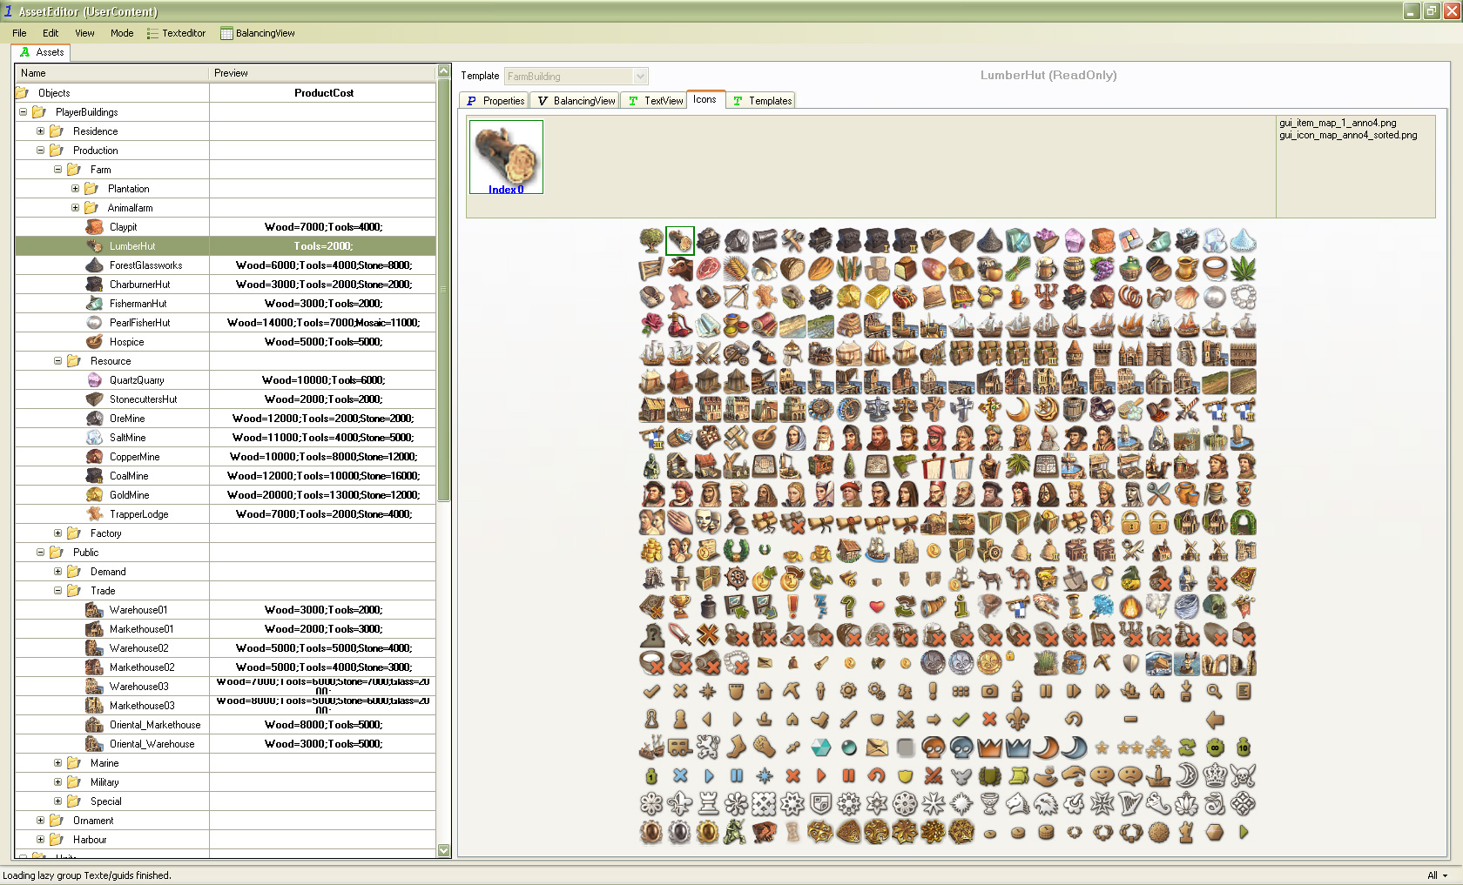Screen dimensions: 1463x885
Task: Select the red heart icon
Action: pos(877,607)
